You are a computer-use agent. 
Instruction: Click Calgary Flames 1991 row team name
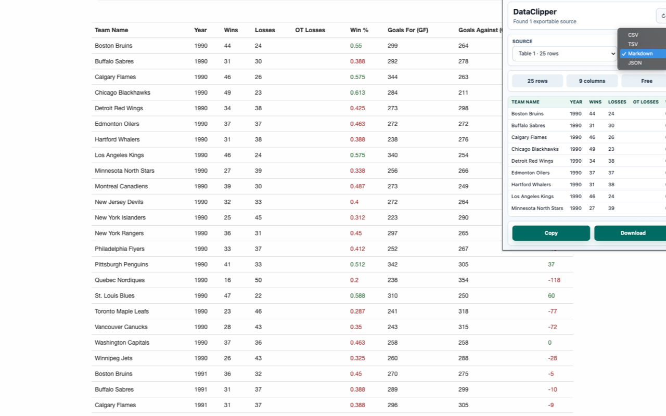(x=115, y=405)
